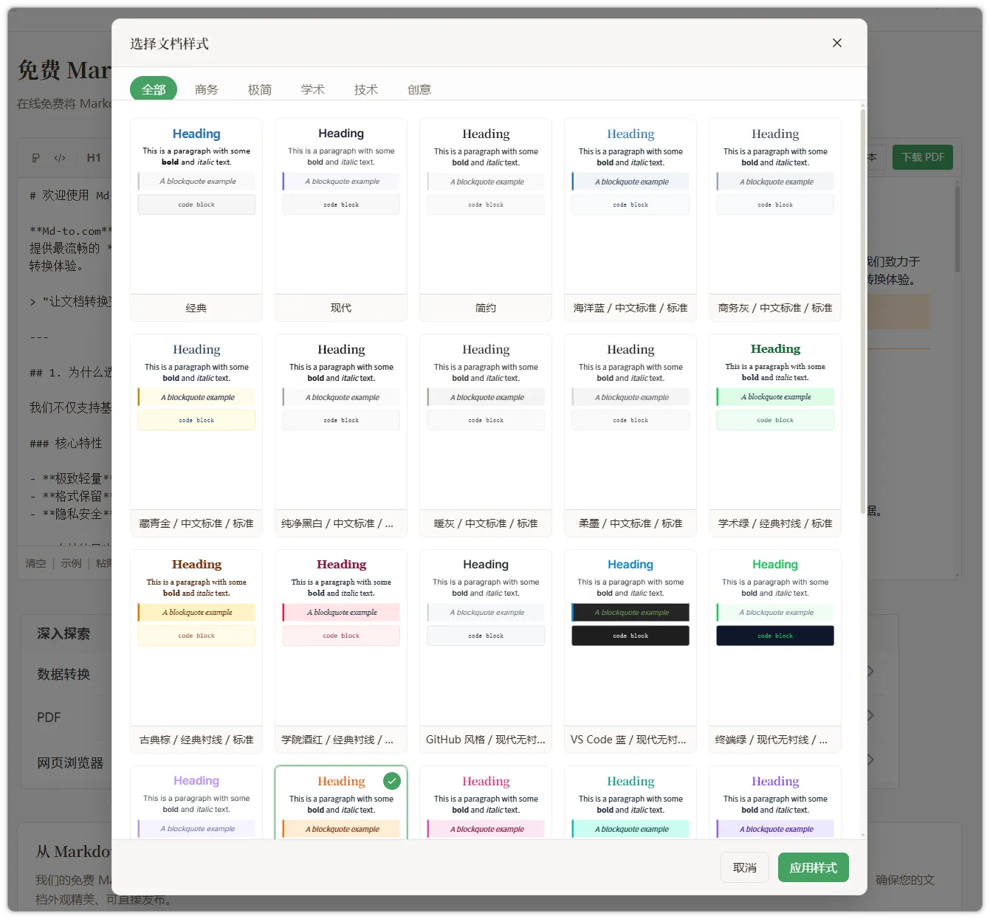Click the green checkmark on selected style
The image size is (990, 919).
point(392,780)
